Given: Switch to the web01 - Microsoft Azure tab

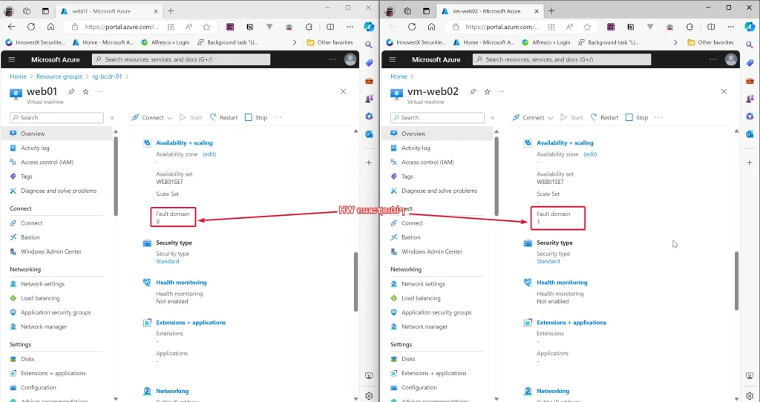Looking at the screenshot, I should [109, 11].
